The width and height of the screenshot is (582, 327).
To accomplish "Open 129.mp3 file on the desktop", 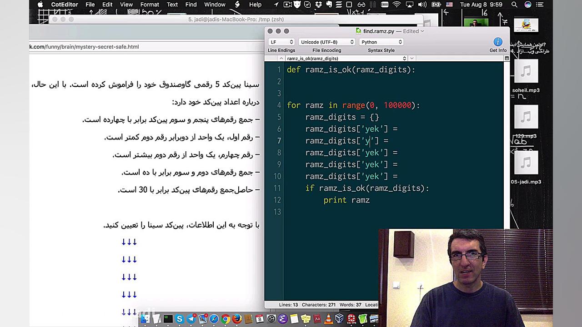I will coord(526,122).
